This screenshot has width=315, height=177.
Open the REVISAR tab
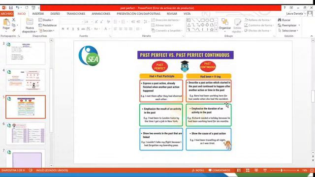[172, 14]
